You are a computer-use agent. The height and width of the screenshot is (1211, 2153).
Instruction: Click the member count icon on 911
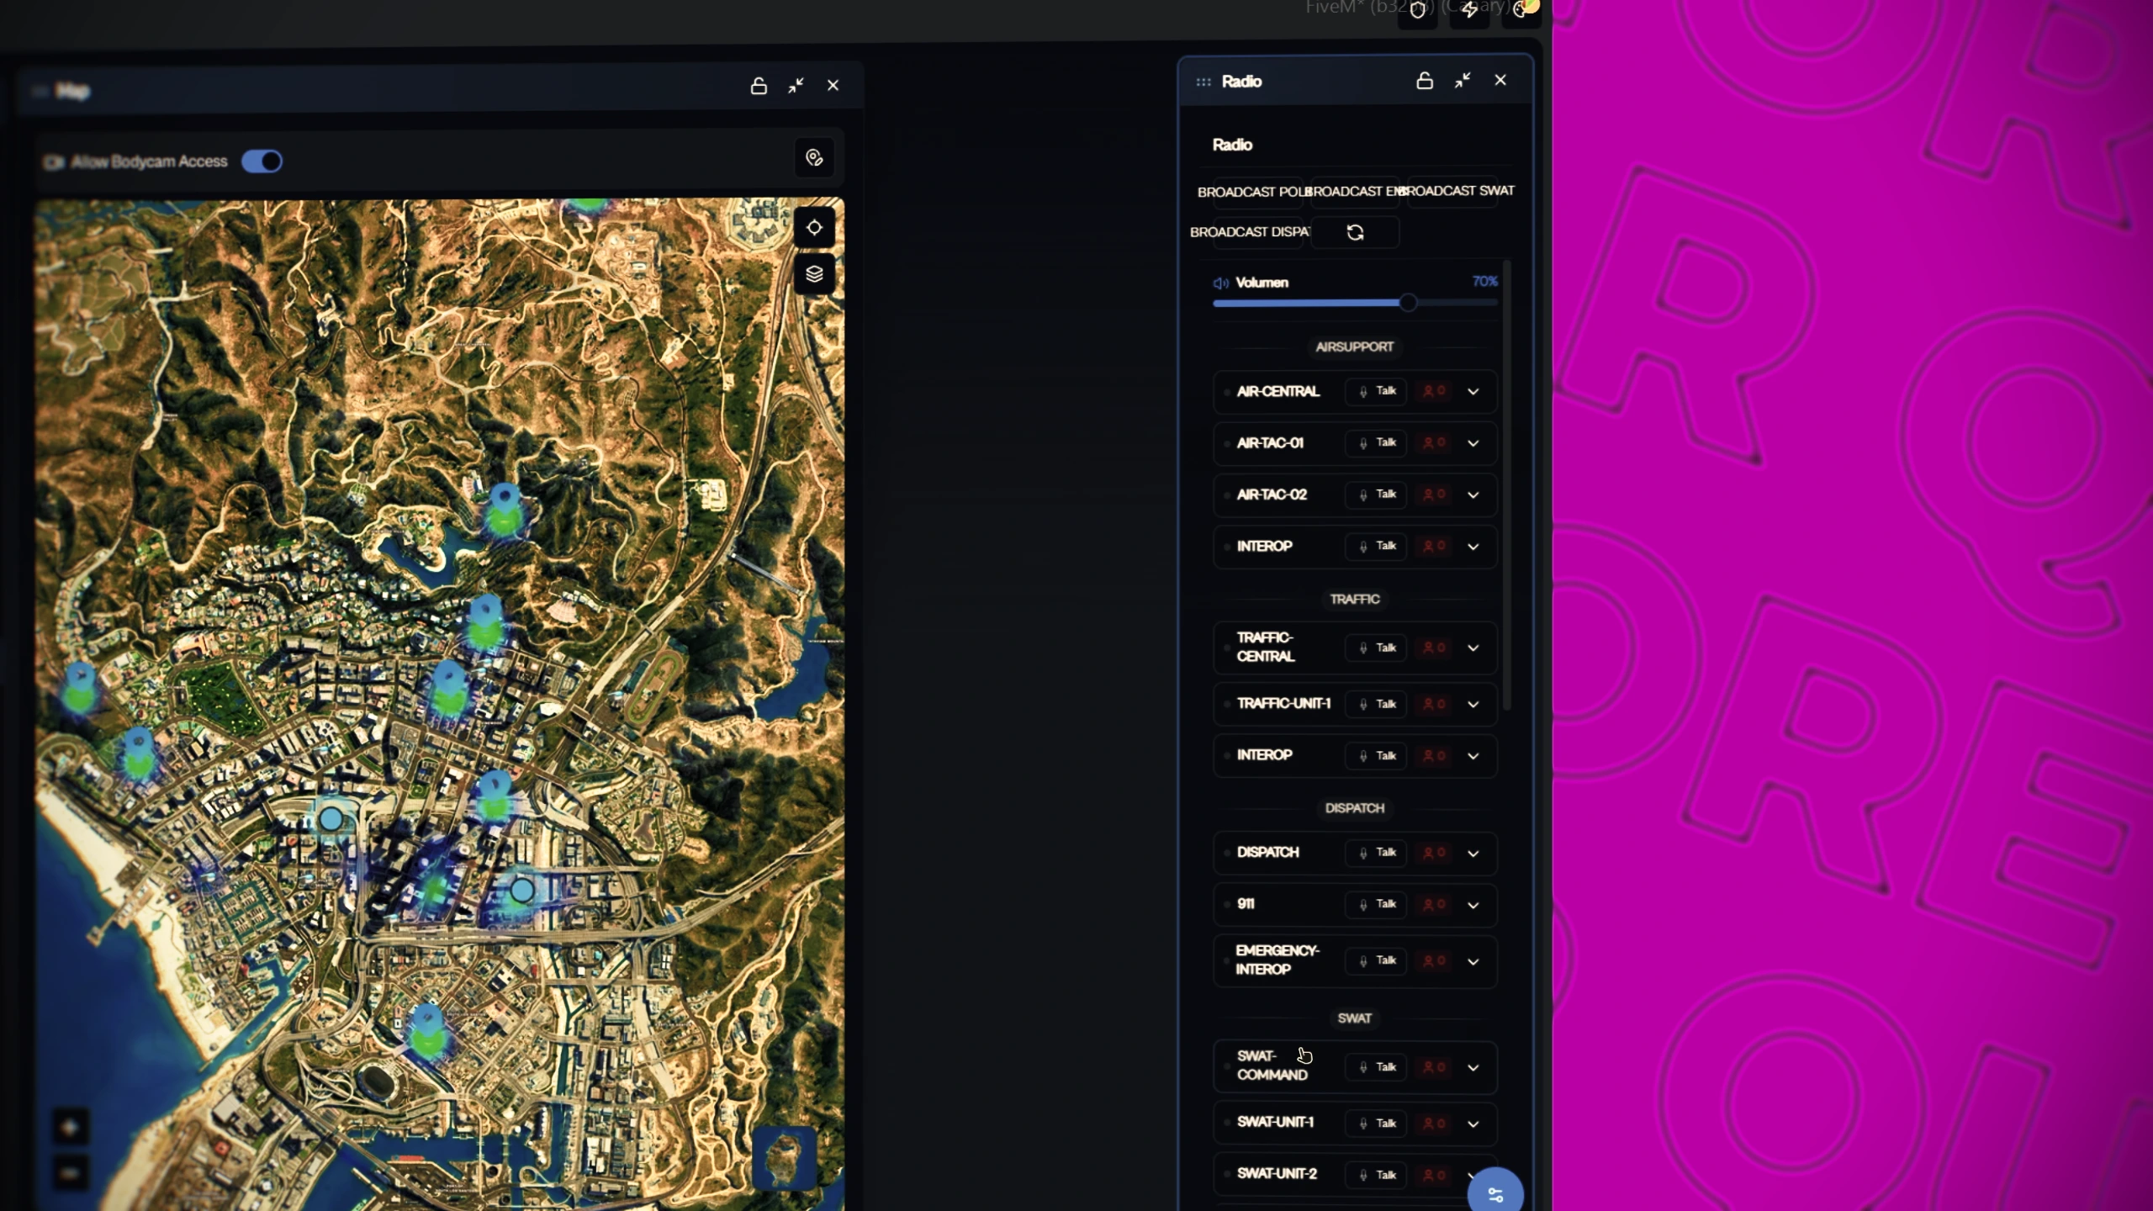click(1434, 904)
